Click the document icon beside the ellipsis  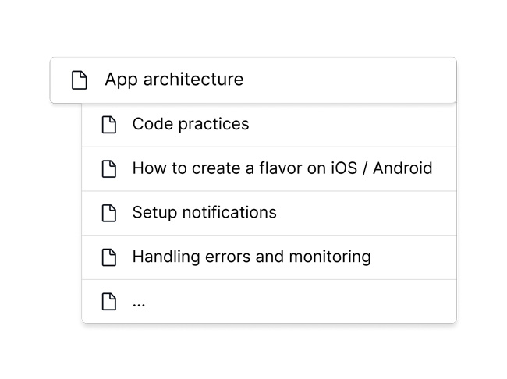click(x=109, y=302)
